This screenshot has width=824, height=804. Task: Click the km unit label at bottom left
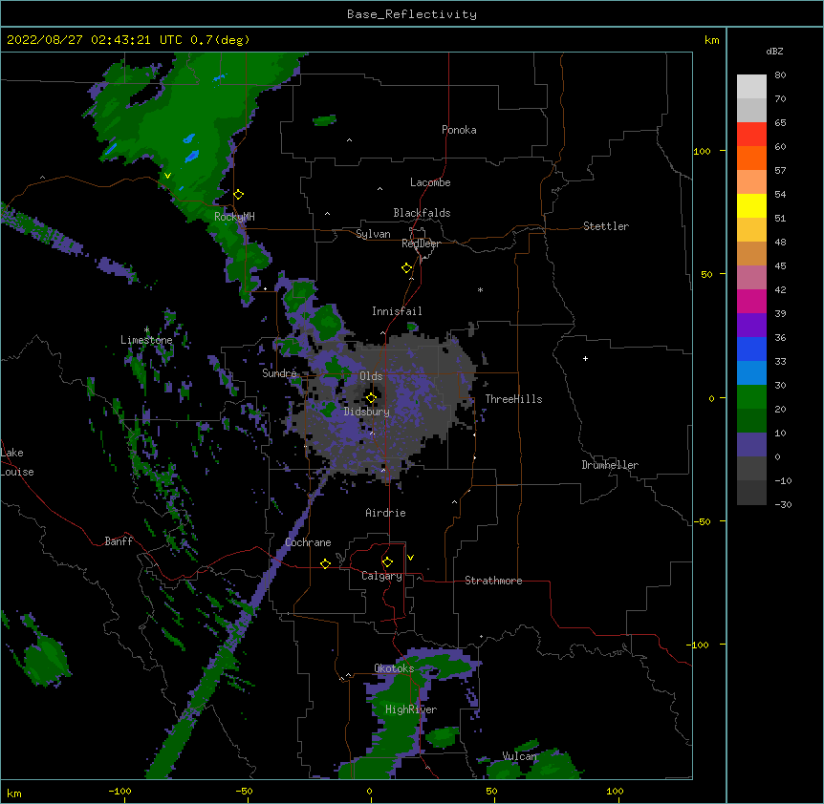tap(14, 793)
